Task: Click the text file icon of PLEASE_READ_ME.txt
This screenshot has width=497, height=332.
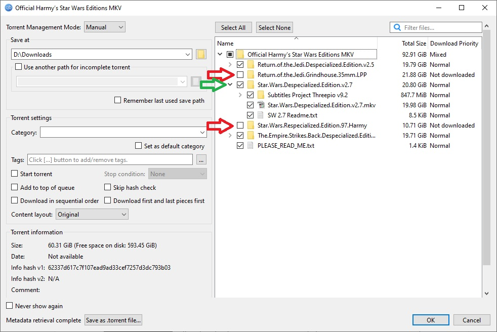Action: (x=251, y=146)
